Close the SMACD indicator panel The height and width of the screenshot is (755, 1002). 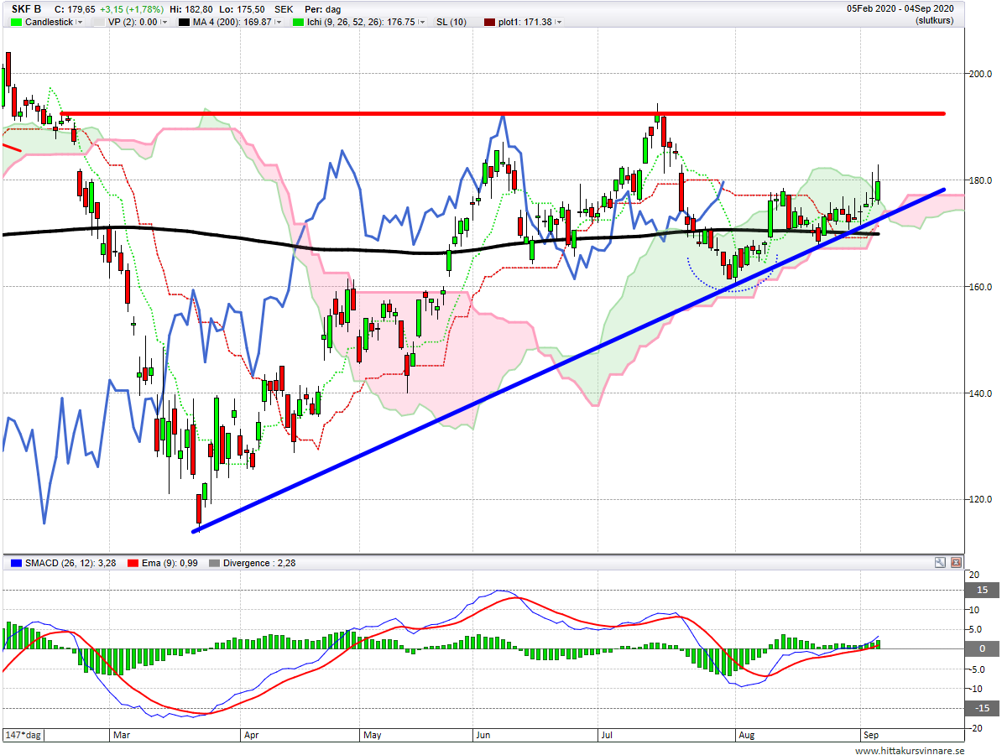point(956,563)
